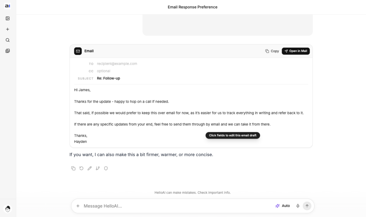This screenshot has height=217, width=366.
Task: Click the greeting 'Hi James,'
Action: (x=82, y=90)
